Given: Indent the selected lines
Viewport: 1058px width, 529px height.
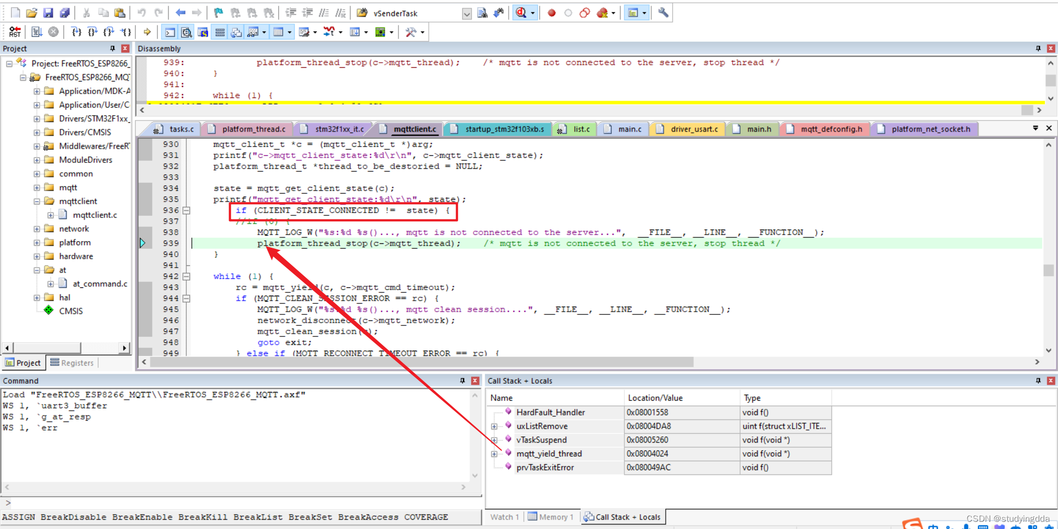Looking at the screenshot, I should [291, 13].
